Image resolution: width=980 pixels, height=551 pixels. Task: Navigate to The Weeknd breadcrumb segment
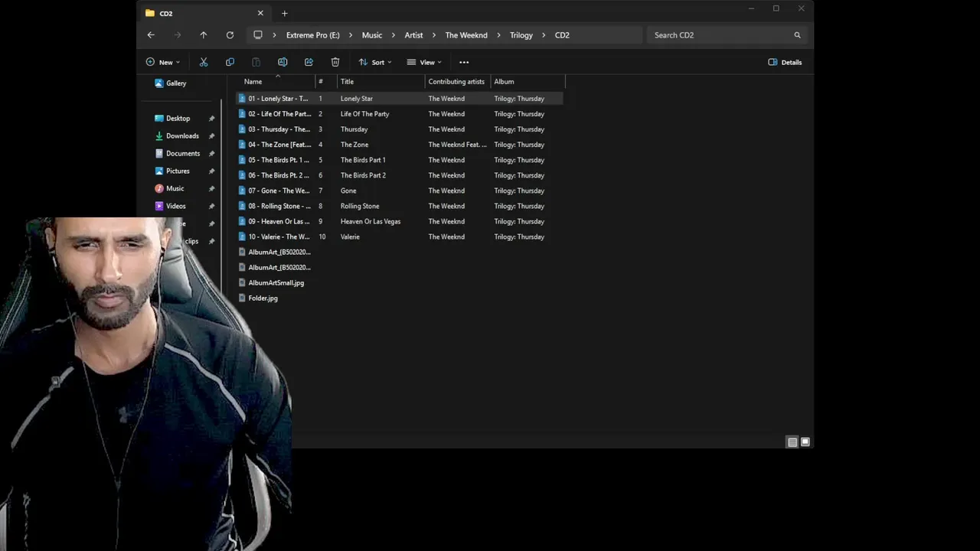coord(466,35)
